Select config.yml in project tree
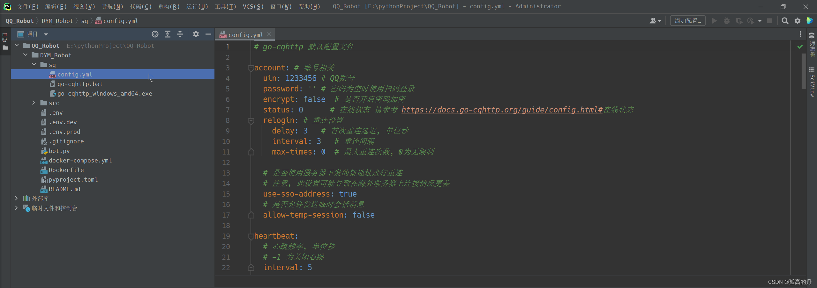 [x=113, y=74]
